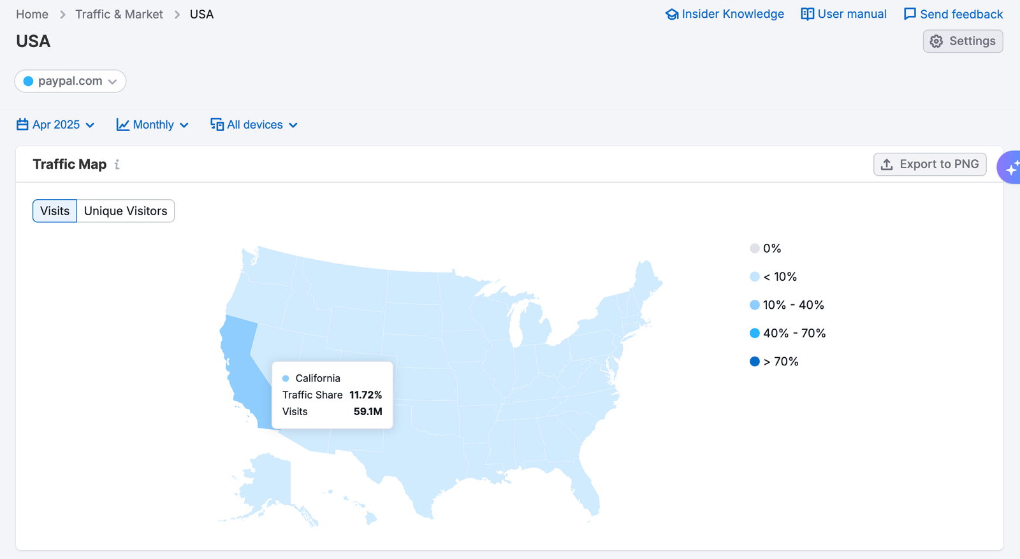1020x559 pixels.
Task: Open the Monthly period dropdown
Action: [x=153, y=125]
